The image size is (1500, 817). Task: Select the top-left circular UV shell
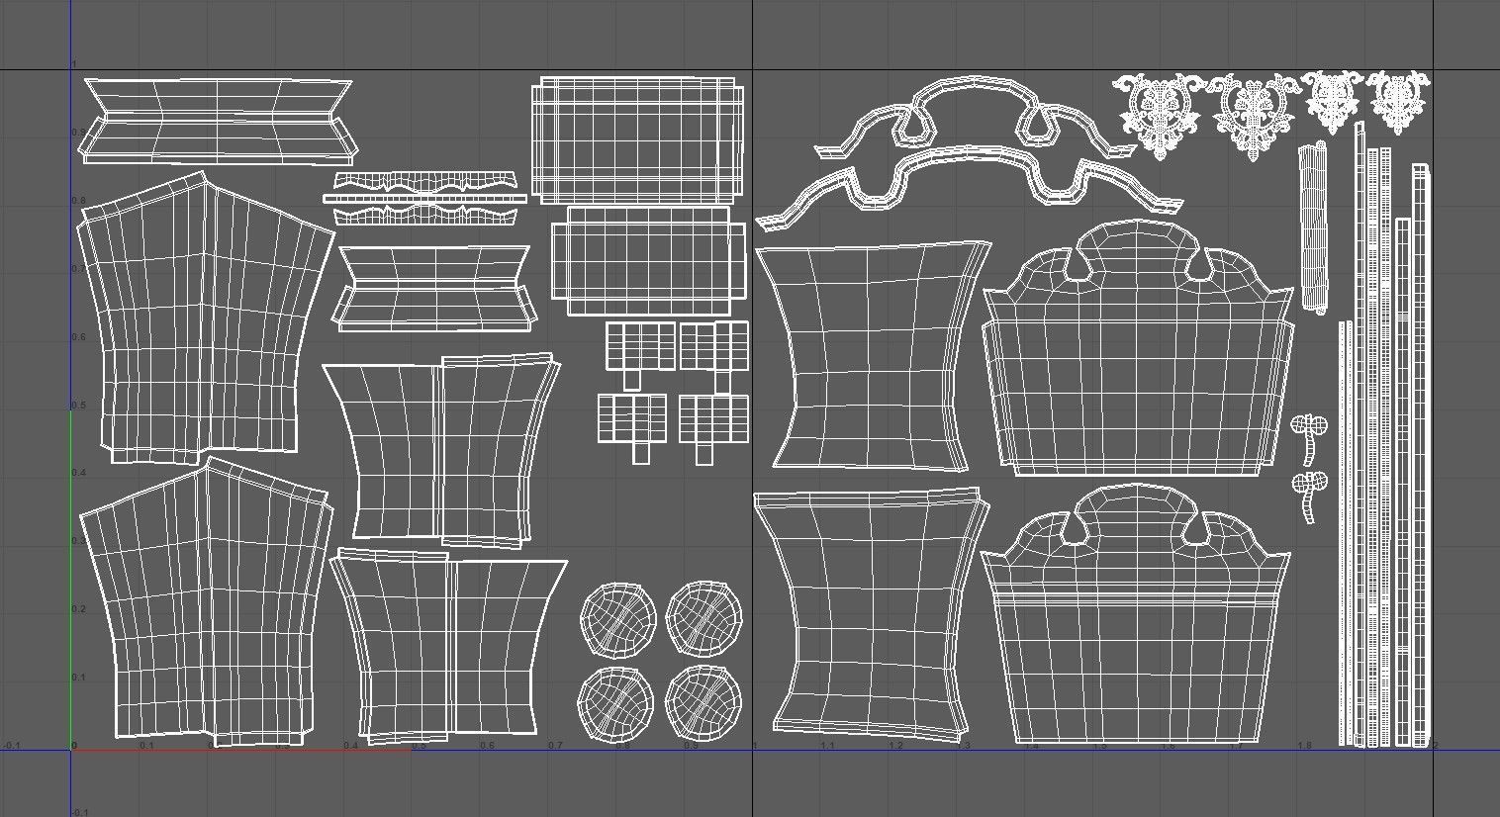tap(617, 620)
